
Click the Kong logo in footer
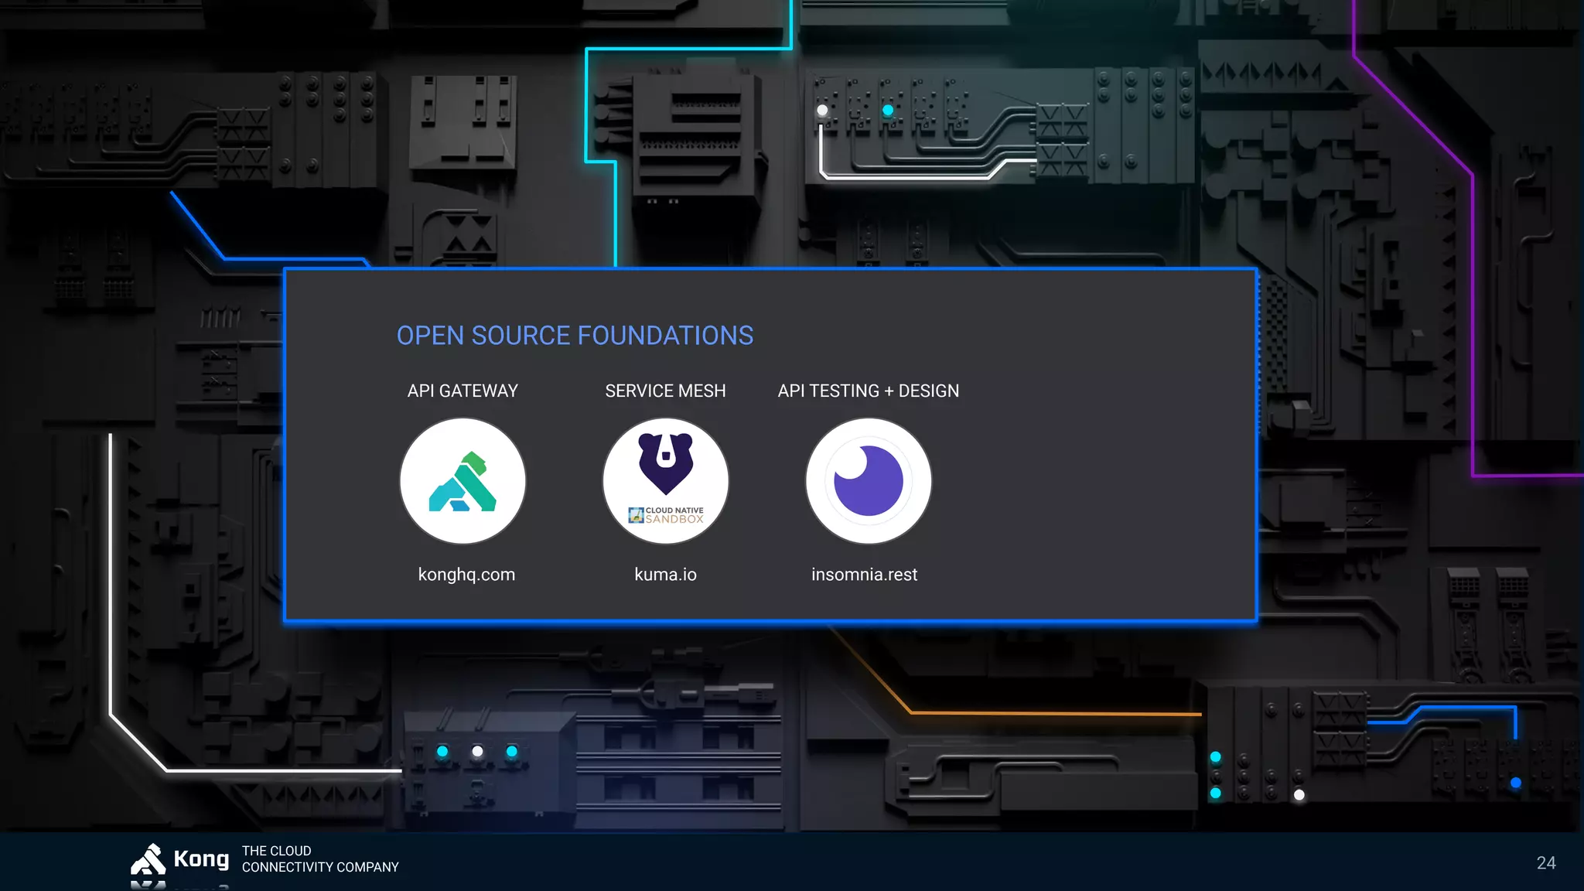[148, 859]
